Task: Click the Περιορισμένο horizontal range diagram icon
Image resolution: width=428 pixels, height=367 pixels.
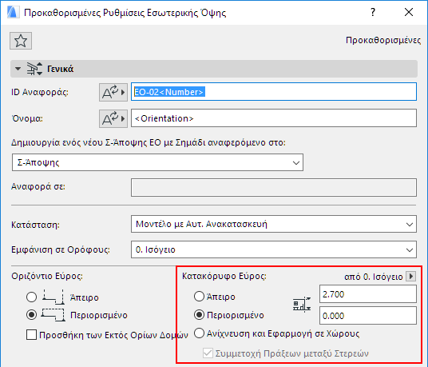Action: coord(53,315)
